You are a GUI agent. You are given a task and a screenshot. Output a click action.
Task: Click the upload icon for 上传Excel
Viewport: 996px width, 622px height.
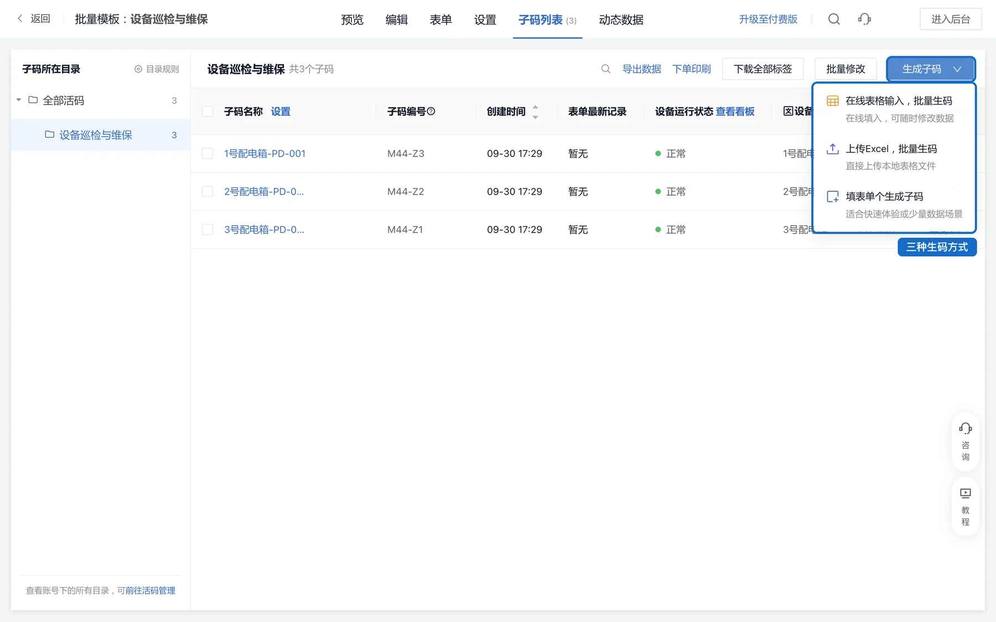pos(833,149)
